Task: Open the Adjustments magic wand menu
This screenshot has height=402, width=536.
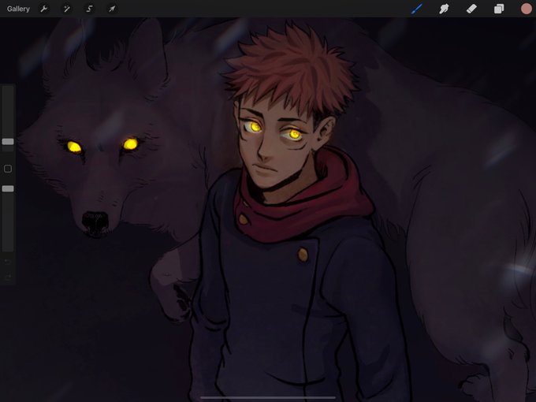Action: [67, 9]
